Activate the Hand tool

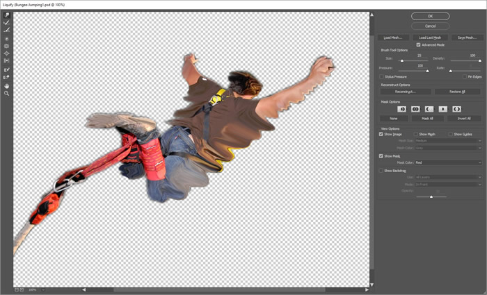tap(7, 85)
